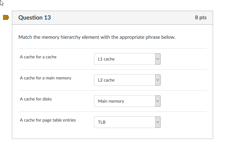Viewport: 225px width, 142px height.
Task: Click the chevron arrow on the TLB dropdown
Action: tap(158, 122)
